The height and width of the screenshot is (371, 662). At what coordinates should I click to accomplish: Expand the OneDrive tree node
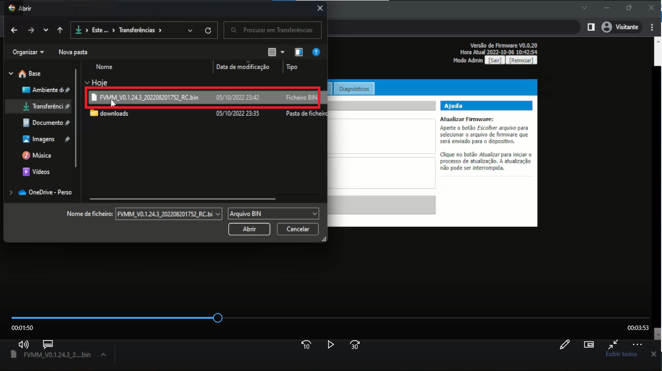point(11,192)
